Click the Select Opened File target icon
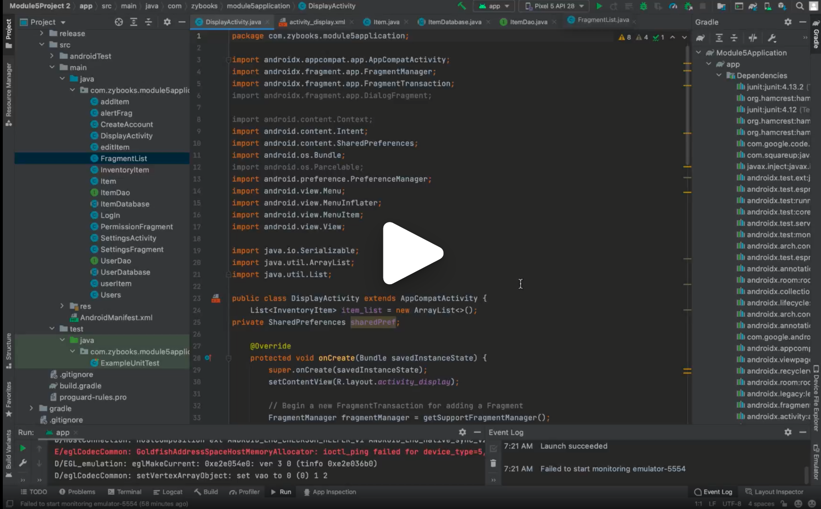821x509 pixels. click(x=119, y=22)
